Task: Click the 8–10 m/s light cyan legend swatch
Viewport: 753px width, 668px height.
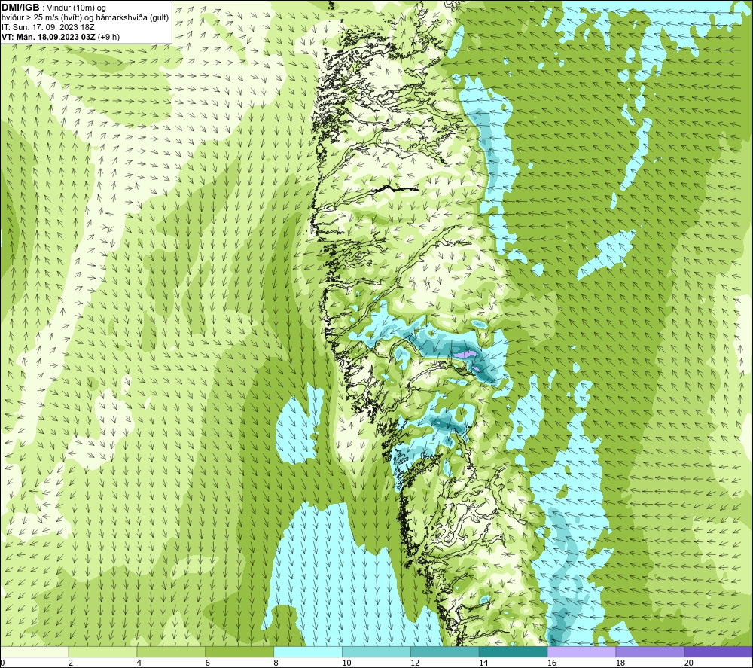Action: point(308,651)
